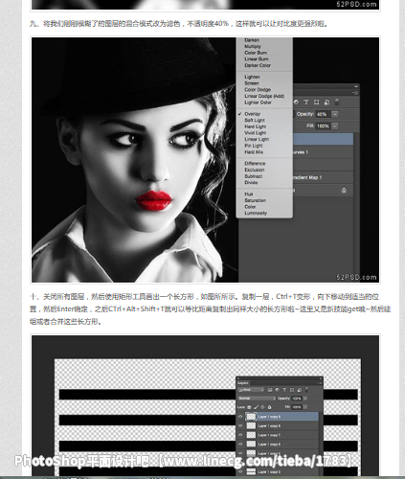The image size is (405, 479).
Task: Choose Overlay in blend mode menu
Action: (x=253, y=114)
